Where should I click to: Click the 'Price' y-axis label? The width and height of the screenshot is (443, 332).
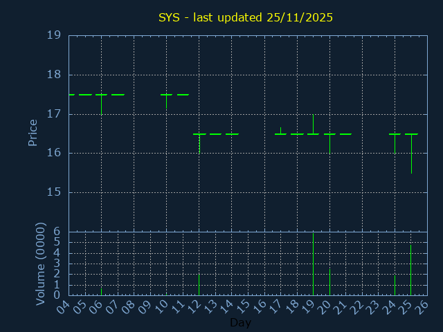click(33, 132)
